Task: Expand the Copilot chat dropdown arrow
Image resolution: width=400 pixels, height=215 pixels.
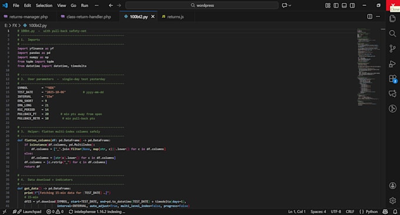Action: pos(290,5)
